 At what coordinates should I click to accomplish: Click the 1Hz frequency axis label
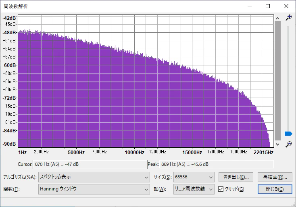tap(22, 153)
